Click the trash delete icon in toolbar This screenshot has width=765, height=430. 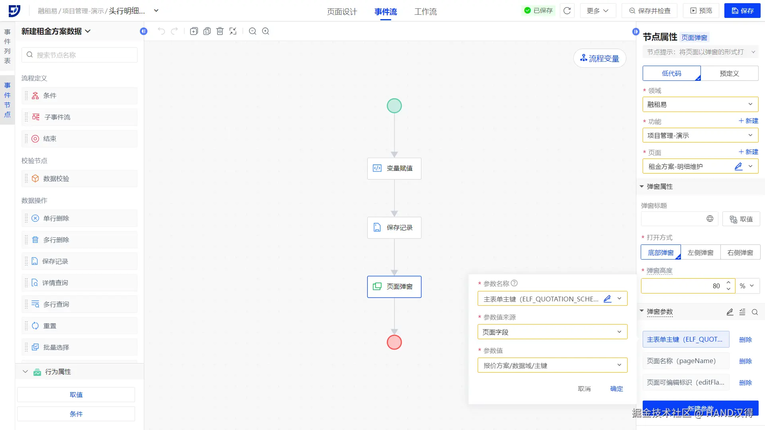click(x=220, y=31)
